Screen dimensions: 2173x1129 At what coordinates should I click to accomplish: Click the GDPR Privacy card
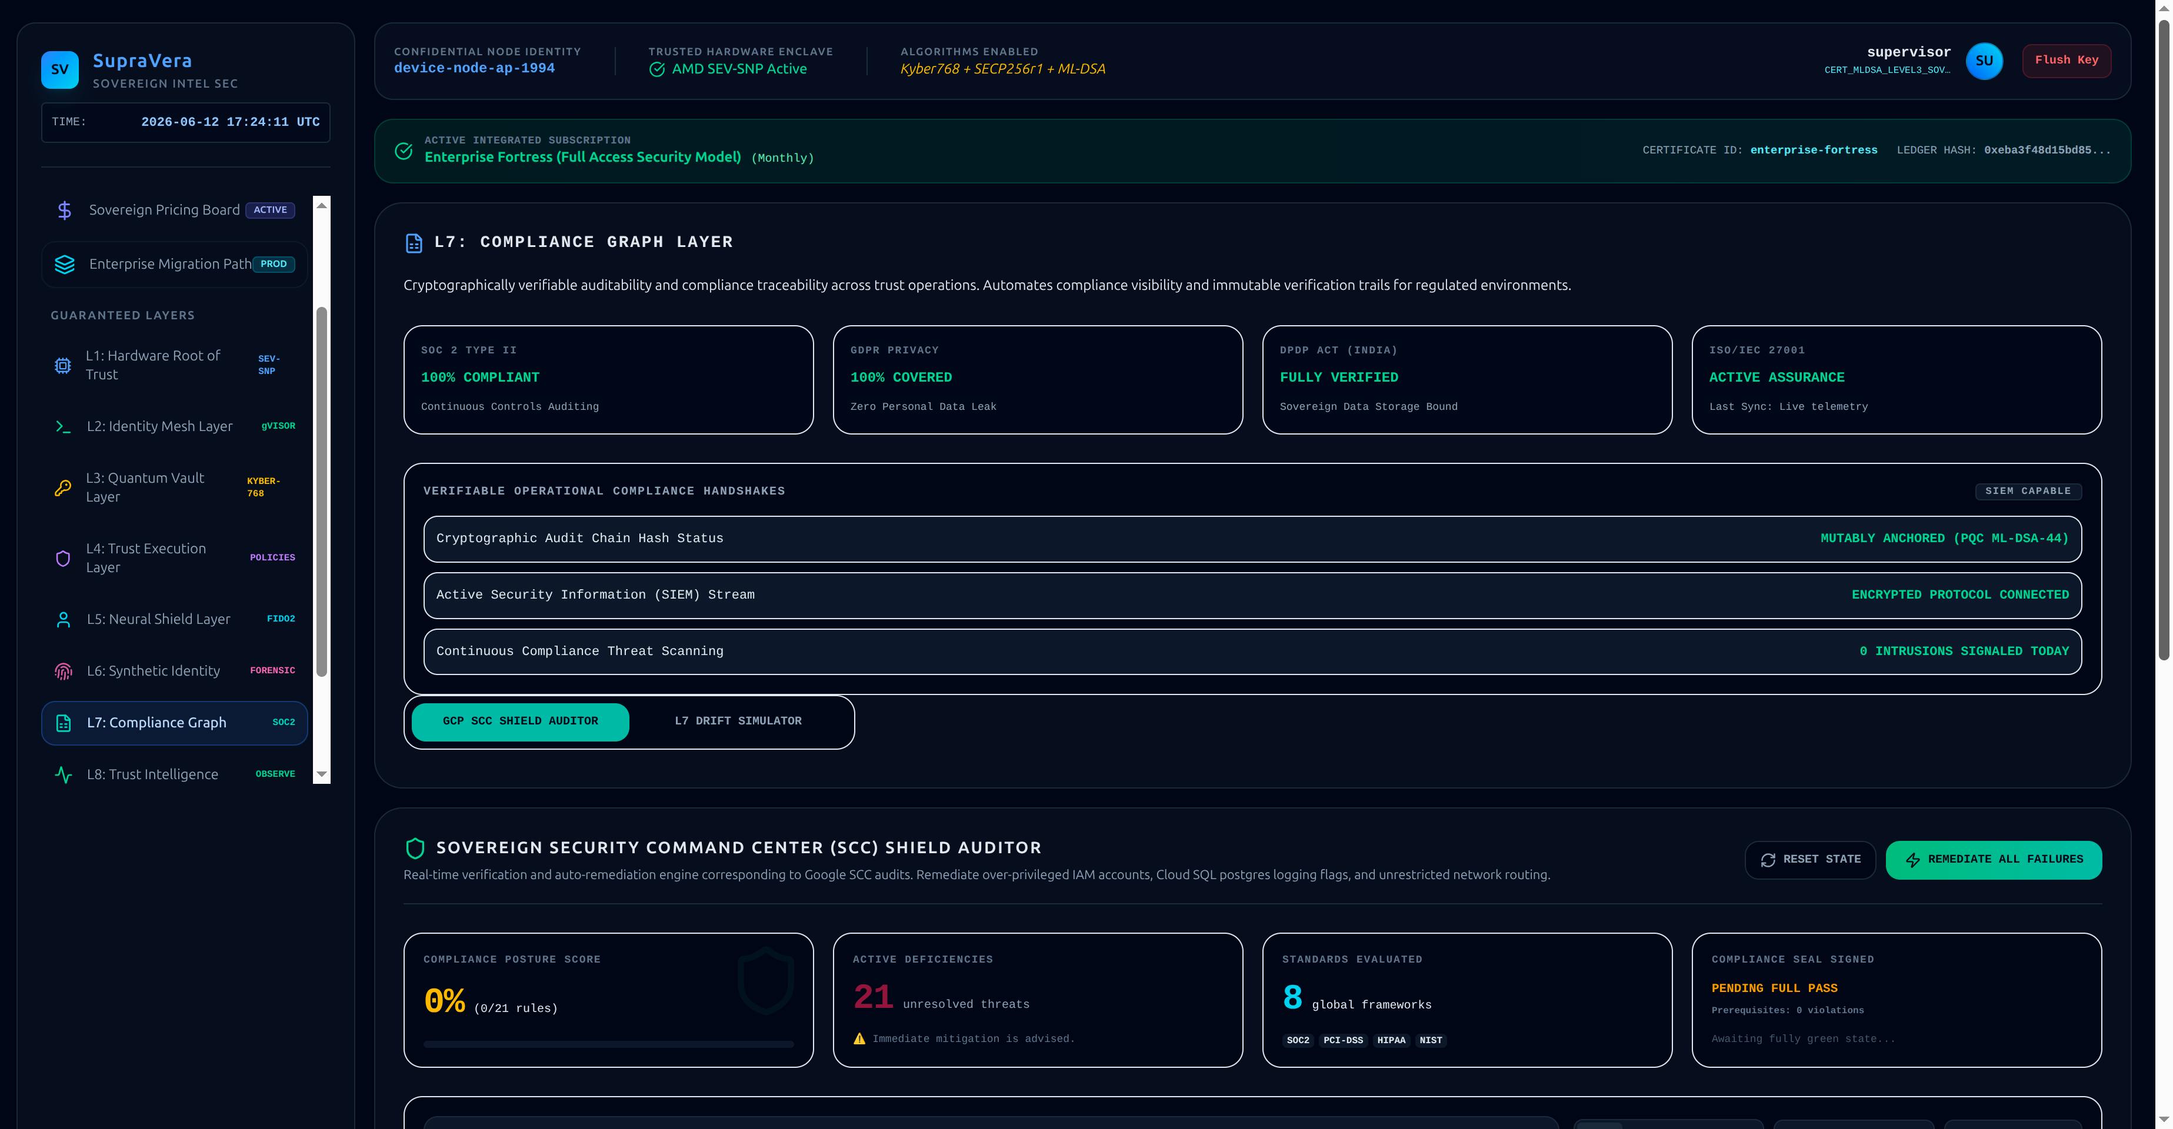tap(1038, 380)
